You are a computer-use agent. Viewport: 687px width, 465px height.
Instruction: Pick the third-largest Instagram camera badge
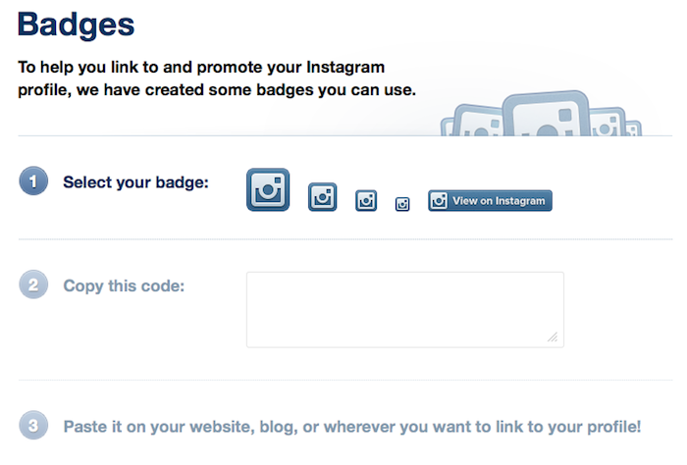pyautogui.click(x=366, y=200)
